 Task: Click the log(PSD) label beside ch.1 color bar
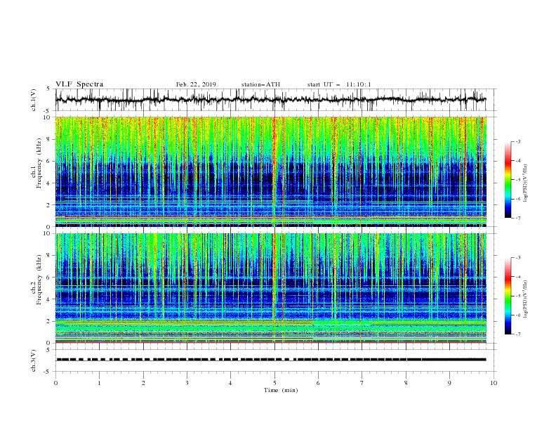click(x=526, y=183)
